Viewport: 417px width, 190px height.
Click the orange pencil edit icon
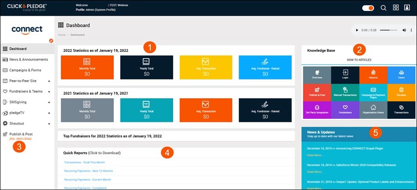tap(51, 41)
